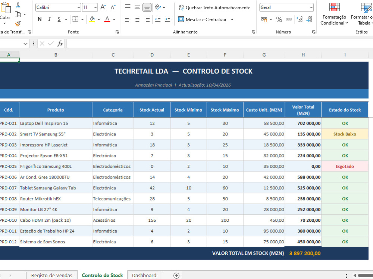Open the Mesclar e Centralizar dropdown arrow
The height and width of the screenshot is (279, 373).
coord(232,19)
